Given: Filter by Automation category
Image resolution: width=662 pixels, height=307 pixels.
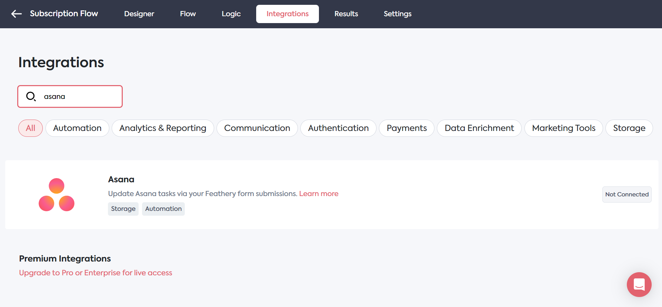Looking at the screenshot, I should point(77,128).
